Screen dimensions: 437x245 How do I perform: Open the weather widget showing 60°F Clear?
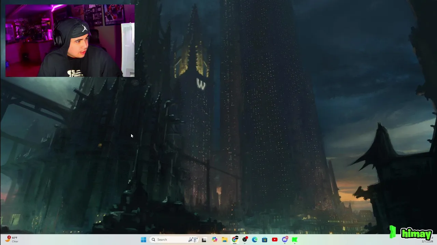pyautogui.click(x=12, y=240)
